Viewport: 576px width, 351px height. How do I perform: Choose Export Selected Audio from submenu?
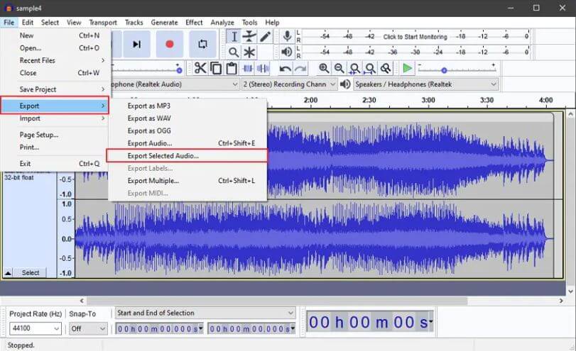[x=187, y=155]
